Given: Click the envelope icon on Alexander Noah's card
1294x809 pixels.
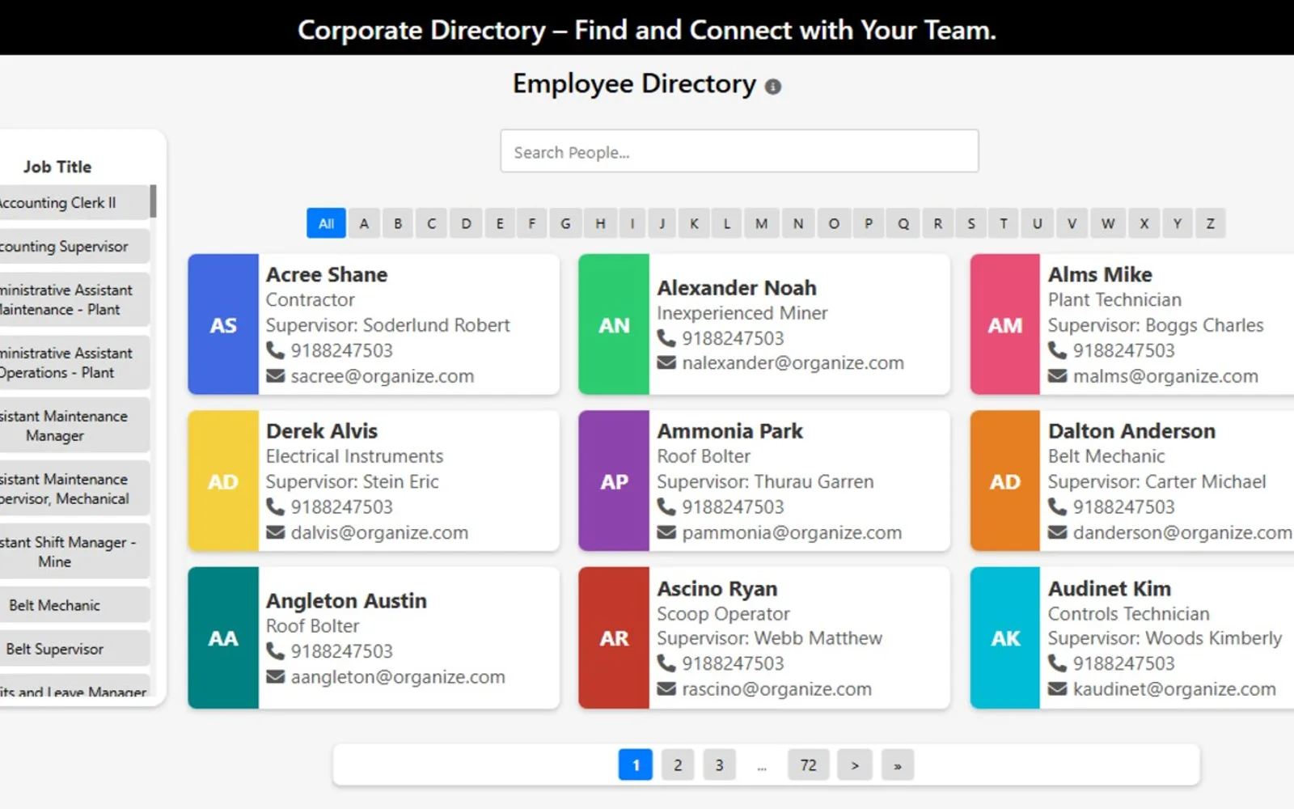Looking at the screenshot, I should click(666, 363).
